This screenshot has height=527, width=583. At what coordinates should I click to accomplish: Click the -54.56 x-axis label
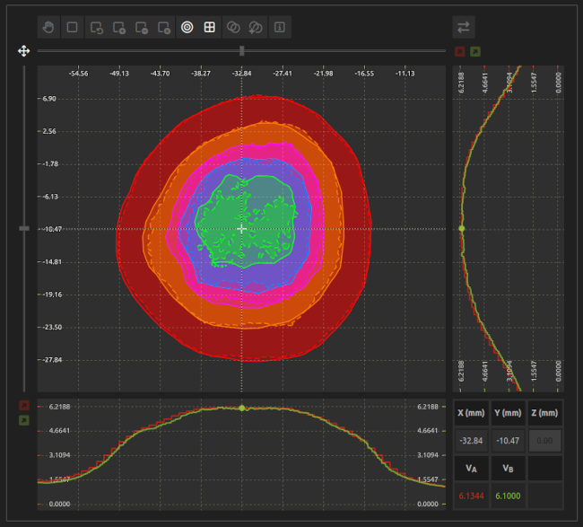coord(78,74)
